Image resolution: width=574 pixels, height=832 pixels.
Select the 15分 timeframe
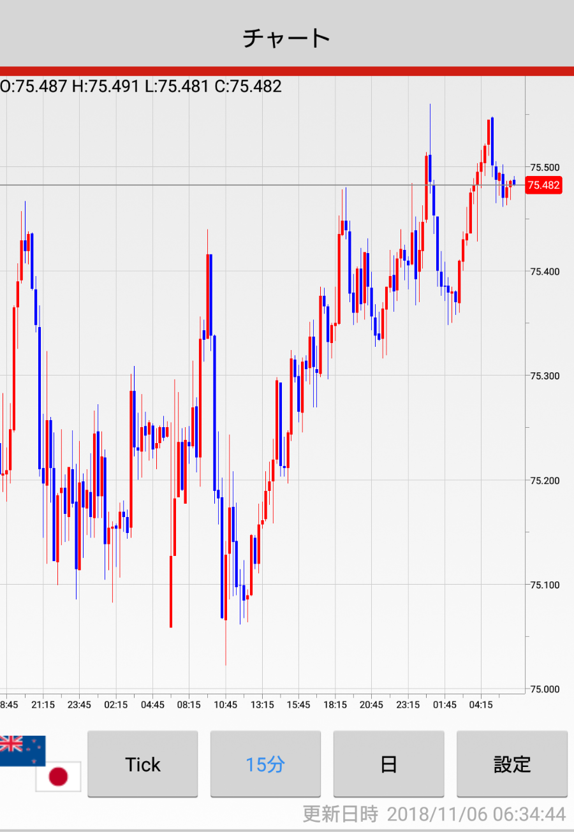point(265,764)
